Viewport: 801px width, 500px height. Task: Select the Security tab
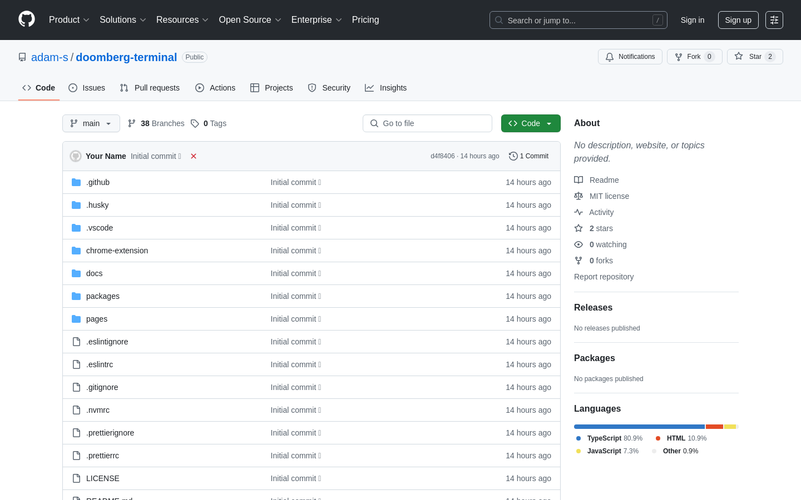tap(329, 88)
